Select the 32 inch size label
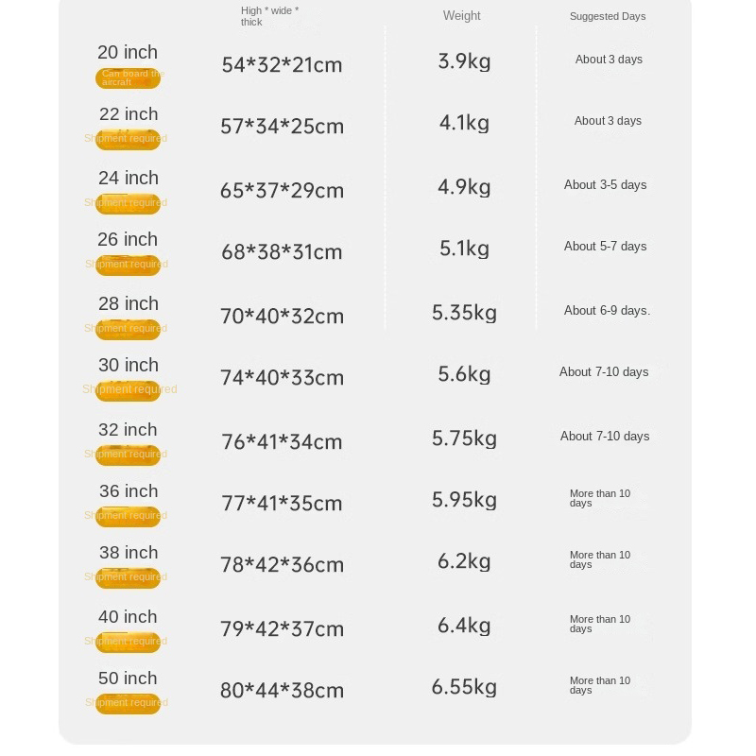Image resolution: width=756 pixels, height=756 pixels. (x=129, y=429)
